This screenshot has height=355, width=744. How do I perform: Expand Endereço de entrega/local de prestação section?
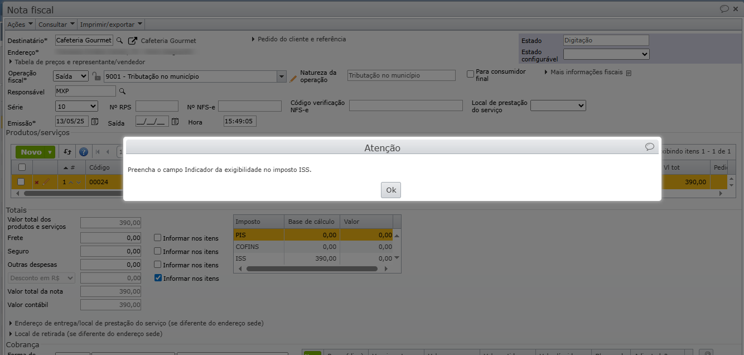click(137, 323)
